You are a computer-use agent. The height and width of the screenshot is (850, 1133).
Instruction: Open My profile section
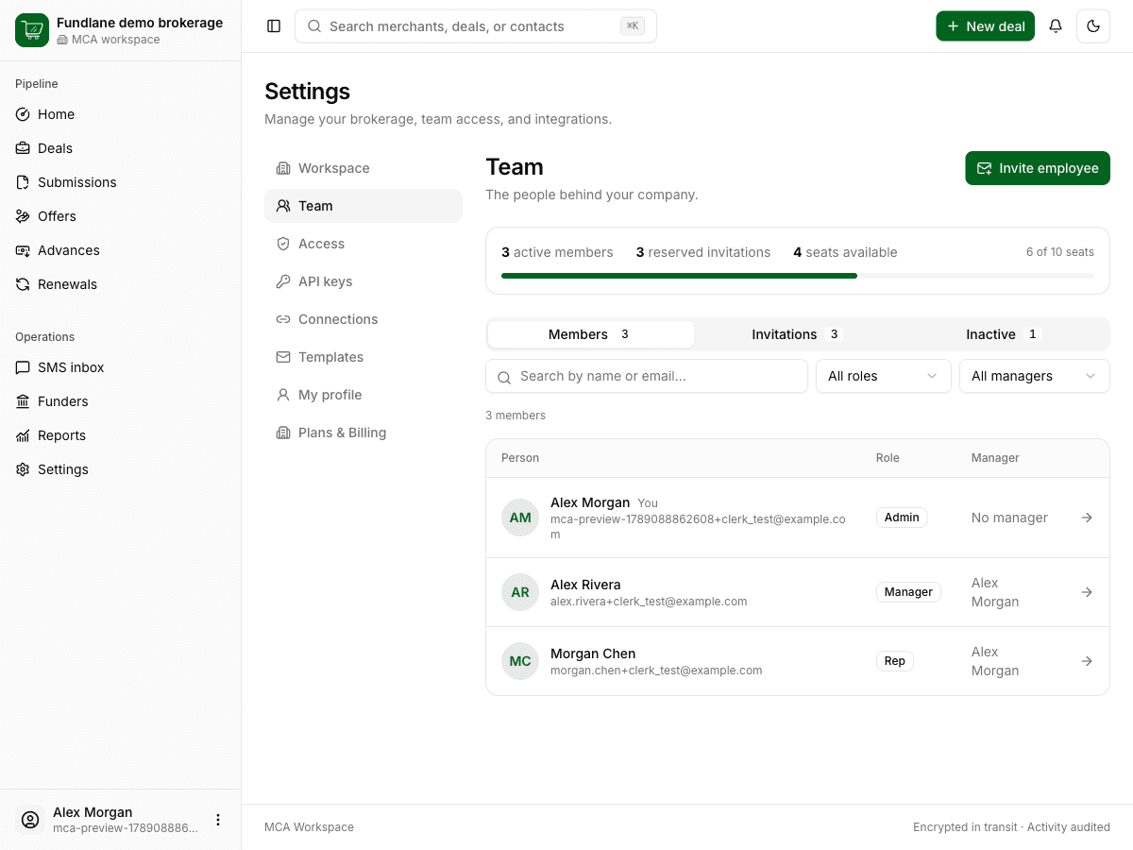(364, 395)
